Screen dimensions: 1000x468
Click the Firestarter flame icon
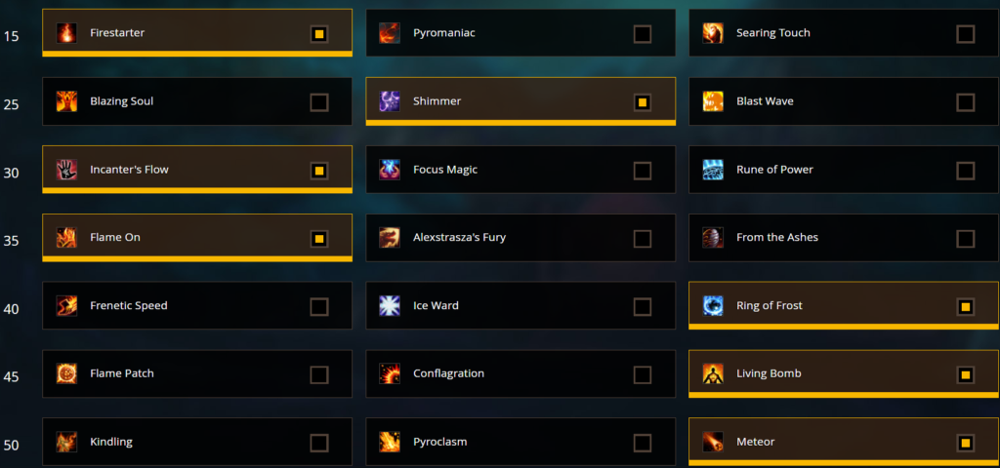66,33
